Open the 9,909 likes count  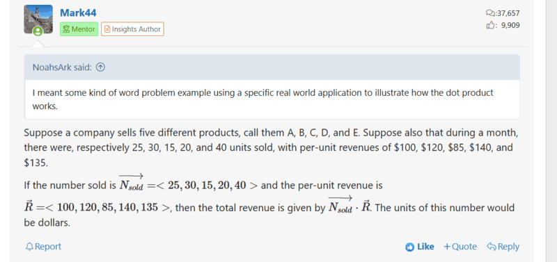(510, 25)
